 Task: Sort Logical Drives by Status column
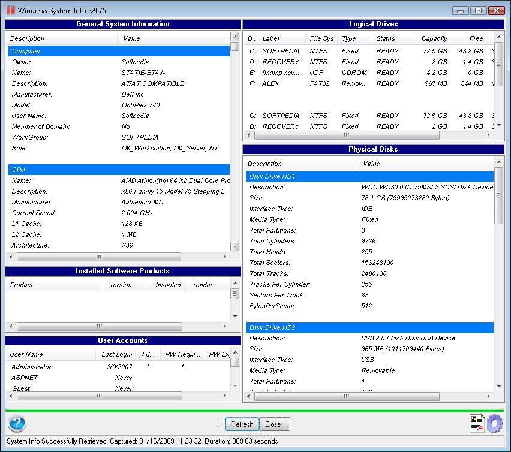[393, 38]
